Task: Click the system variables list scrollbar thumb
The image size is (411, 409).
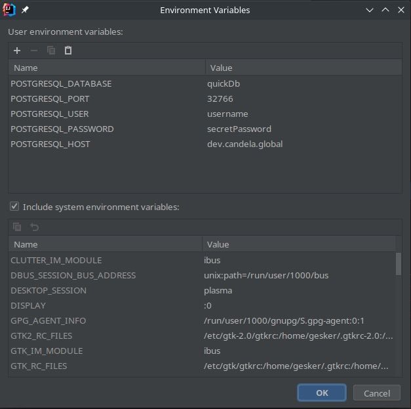Action: (399, 264)
